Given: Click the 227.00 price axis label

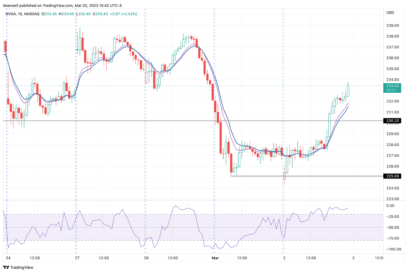Looking at the screenshot, I should pos(393,156).
